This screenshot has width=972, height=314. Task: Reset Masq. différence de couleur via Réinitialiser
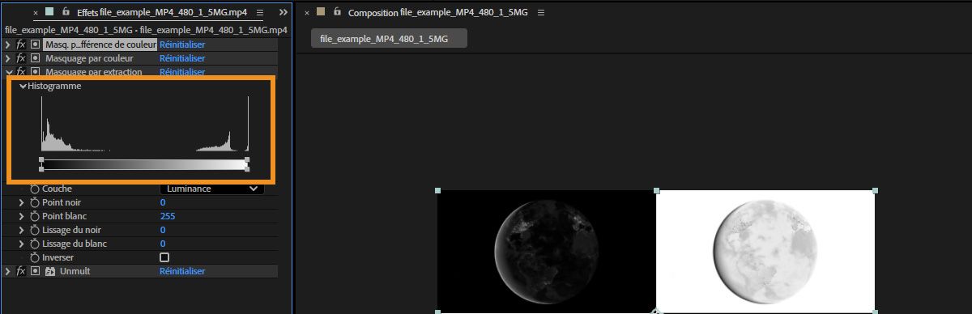coord(182,45)
